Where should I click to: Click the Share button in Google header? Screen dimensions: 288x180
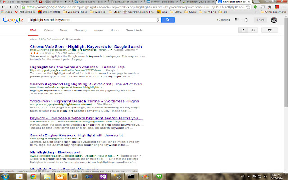pyautogui.click(x=260, y=20)
